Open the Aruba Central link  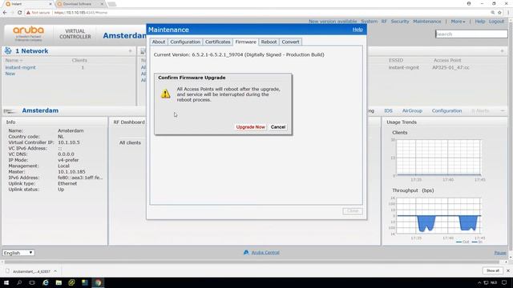(265, 253)
